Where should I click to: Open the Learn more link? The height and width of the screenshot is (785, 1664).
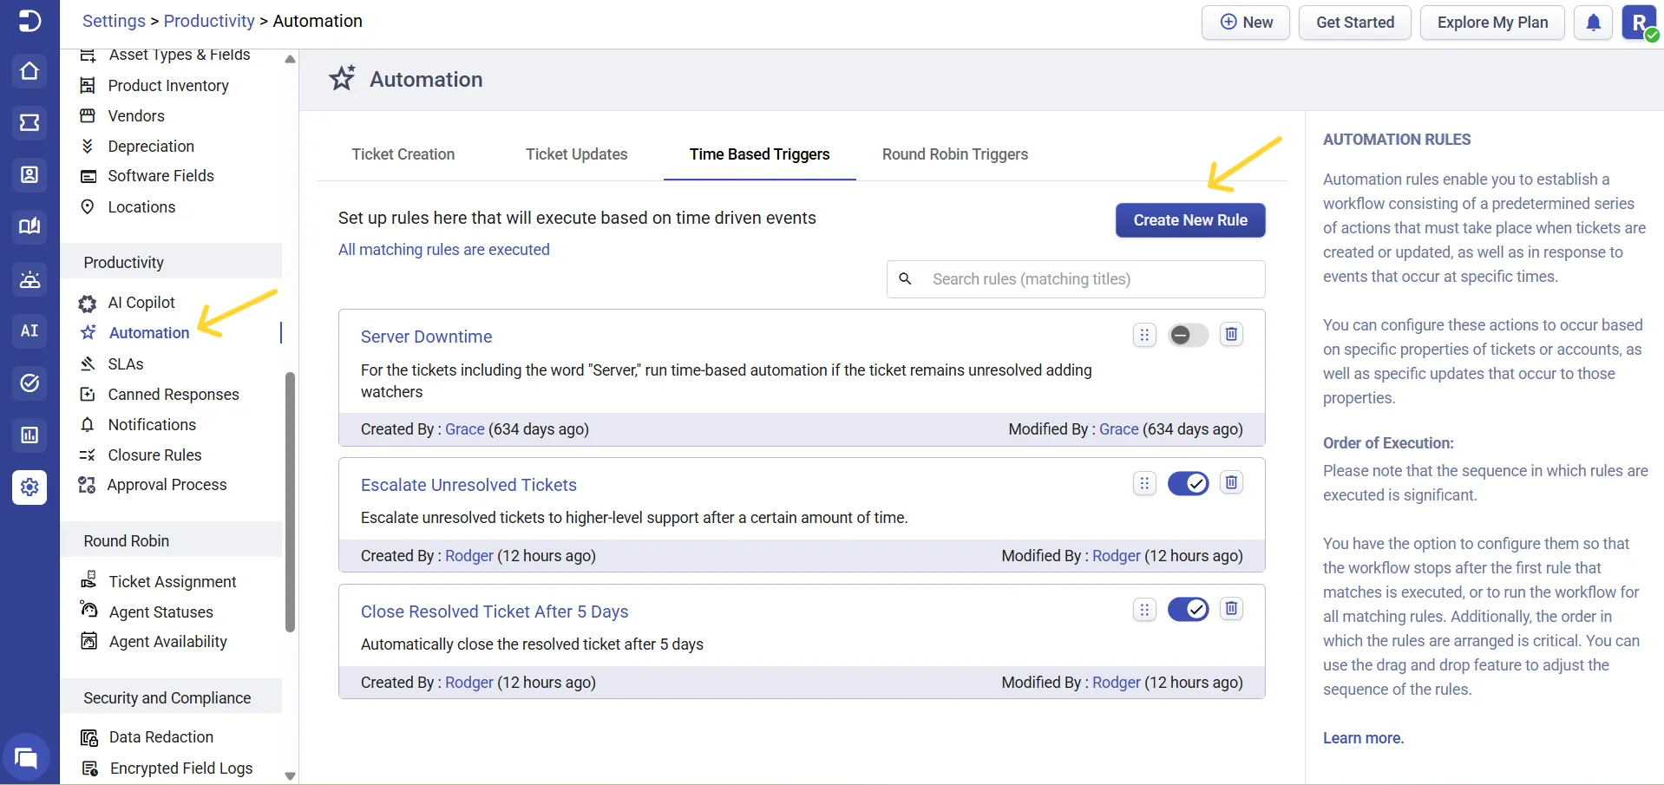coord(1363,738)
